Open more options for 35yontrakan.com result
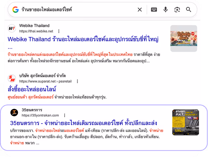Viewport: 208px width, 157px height. (x=65, y=115)
